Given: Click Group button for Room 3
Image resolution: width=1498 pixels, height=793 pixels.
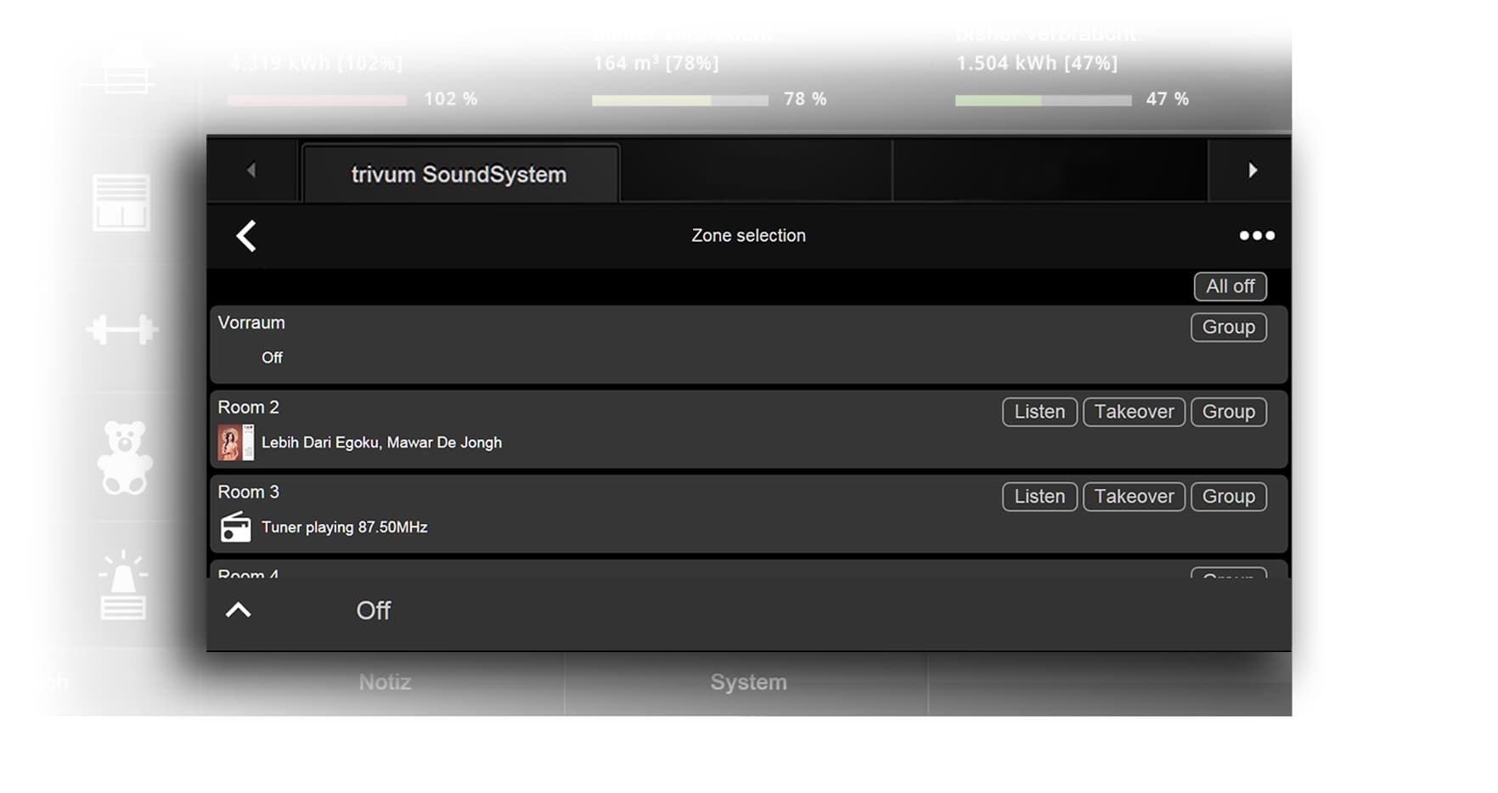Looking at the screenshot, I should (x=1228, y=497).
